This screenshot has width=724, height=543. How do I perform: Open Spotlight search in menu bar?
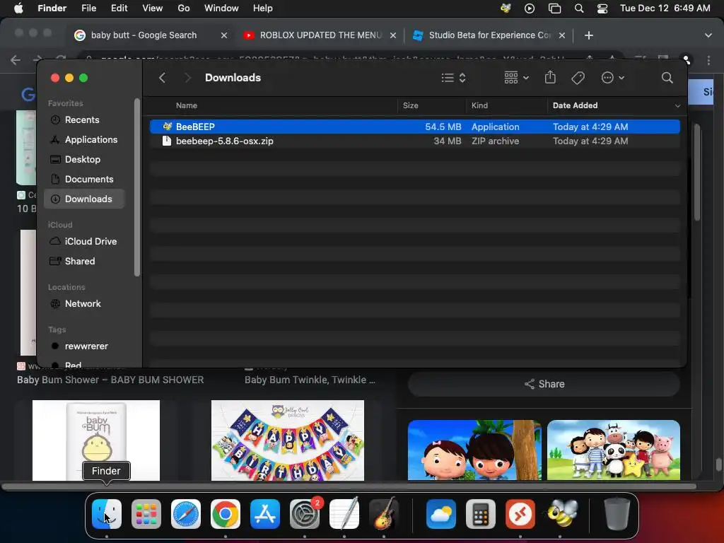579,8
